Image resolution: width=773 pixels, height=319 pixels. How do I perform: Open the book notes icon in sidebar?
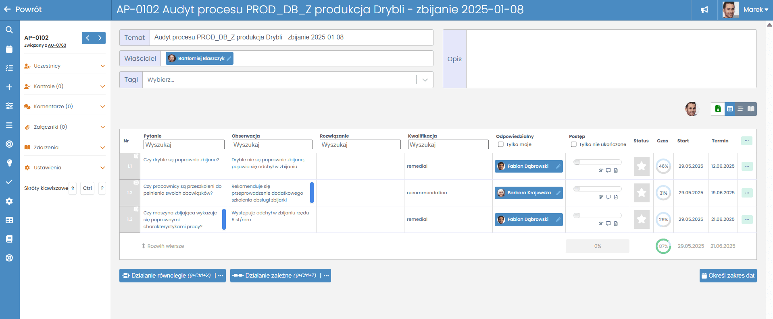coord(9,239)
